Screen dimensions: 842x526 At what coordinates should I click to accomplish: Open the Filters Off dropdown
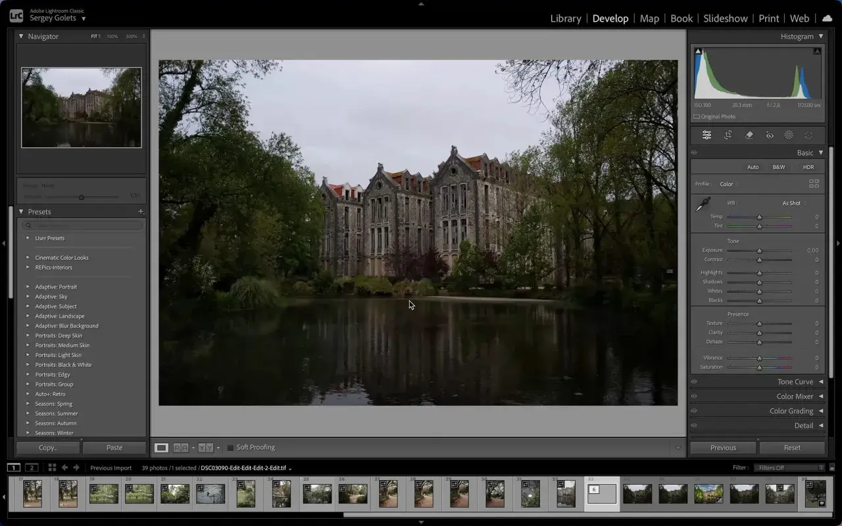(x=789, y=467)
